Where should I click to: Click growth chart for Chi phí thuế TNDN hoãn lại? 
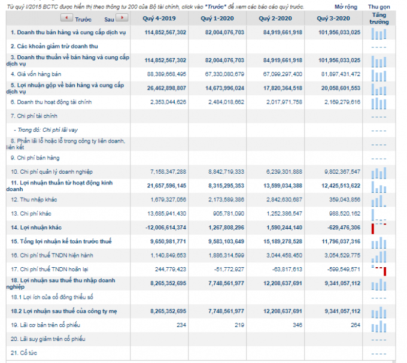coord(379,270)
